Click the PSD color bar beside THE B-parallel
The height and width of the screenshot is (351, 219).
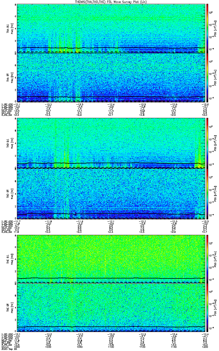click(208, 308)
